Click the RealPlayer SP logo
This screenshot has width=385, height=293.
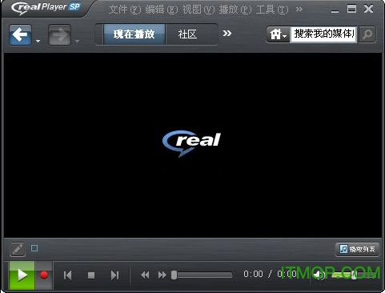coord(46,8)
